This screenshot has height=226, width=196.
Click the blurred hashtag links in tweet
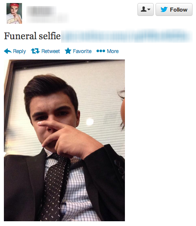point(127,36)
